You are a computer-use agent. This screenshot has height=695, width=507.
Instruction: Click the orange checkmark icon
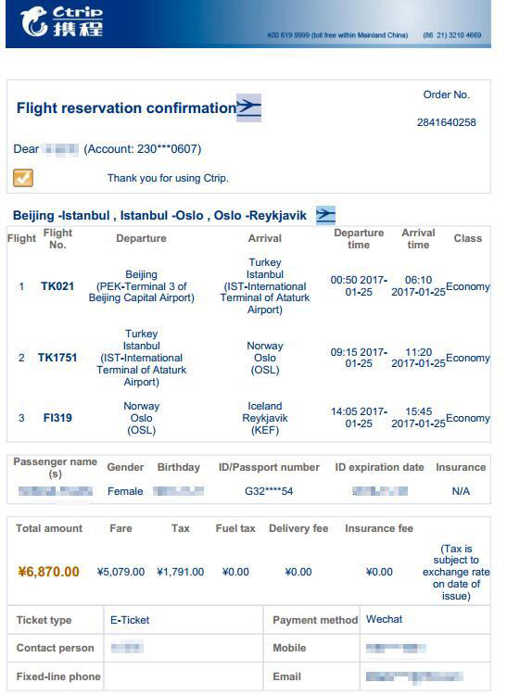pyautogui.click(x=23, y=178)
